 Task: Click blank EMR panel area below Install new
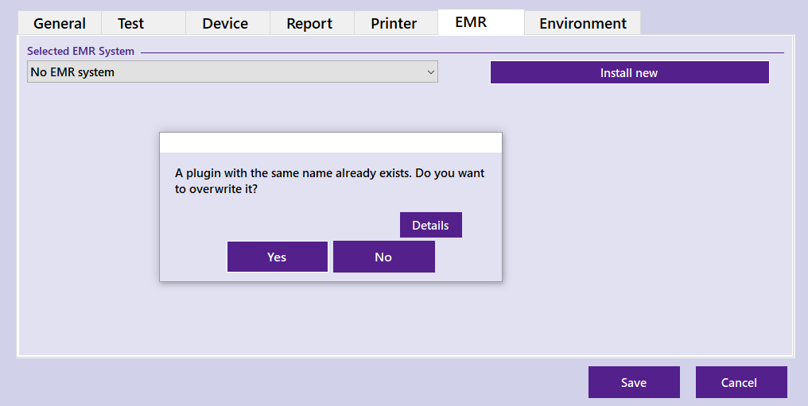point(636,199)
